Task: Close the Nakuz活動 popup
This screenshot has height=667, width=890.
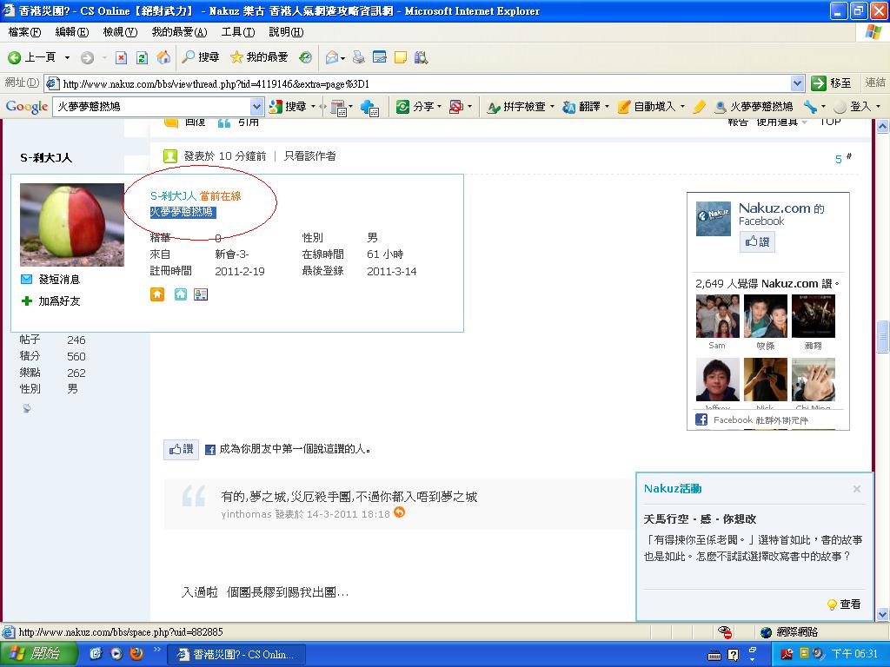Action: 856,489
